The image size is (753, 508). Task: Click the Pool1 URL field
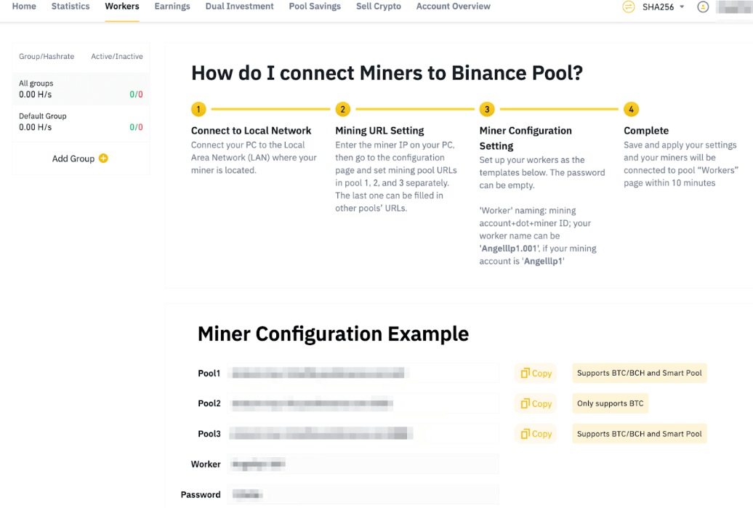click(363, 373)
